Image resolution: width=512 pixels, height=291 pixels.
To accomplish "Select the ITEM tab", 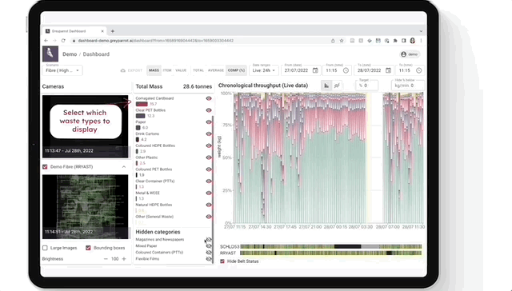I will coord(167,70).
